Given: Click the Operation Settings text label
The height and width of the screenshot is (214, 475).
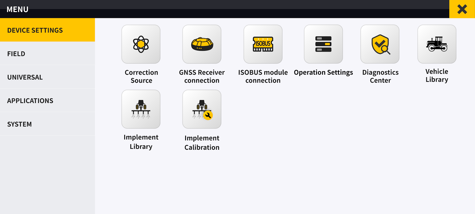Looking at the screenshot, I should tap(323, 72).
